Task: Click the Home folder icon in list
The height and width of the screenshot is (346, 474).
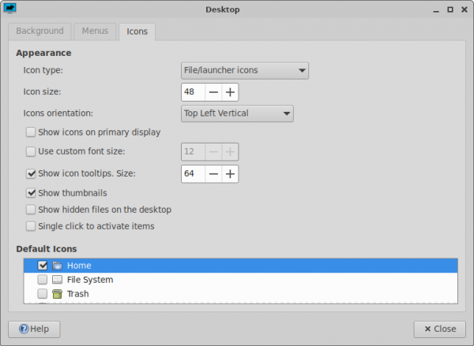Action: [57, 266]
